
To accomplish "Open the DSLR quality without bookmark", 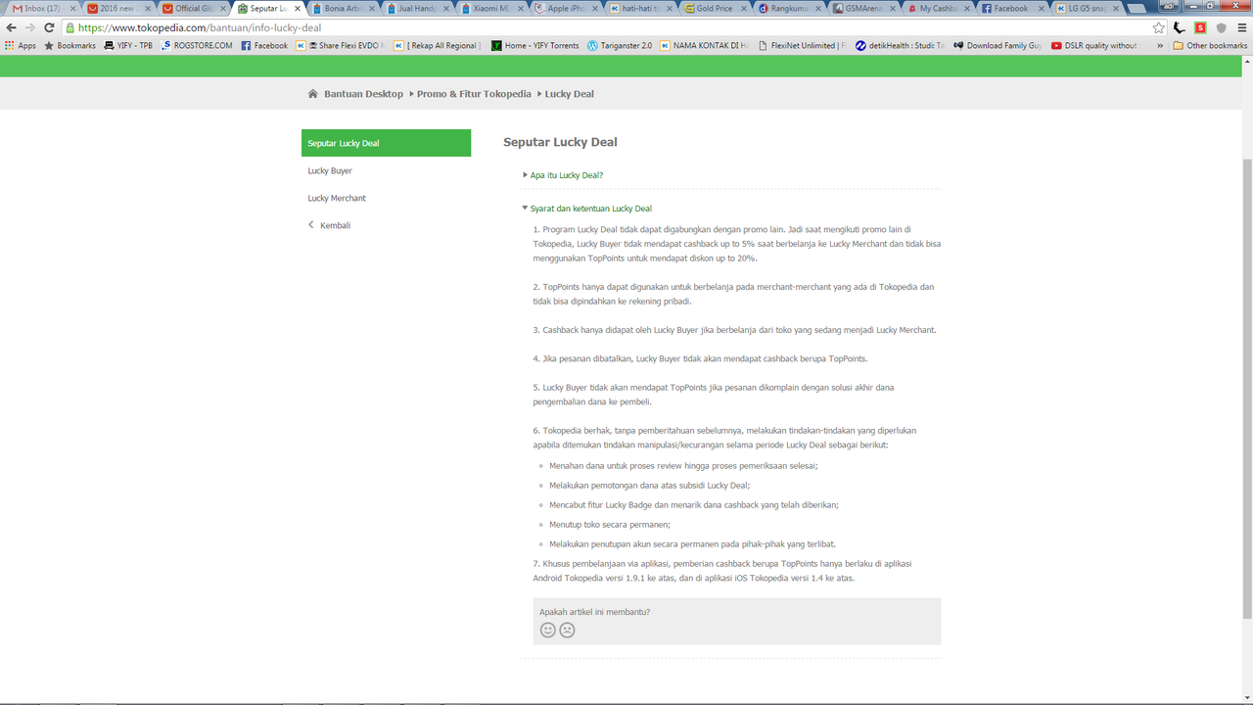I will (x=1094, y=45).
